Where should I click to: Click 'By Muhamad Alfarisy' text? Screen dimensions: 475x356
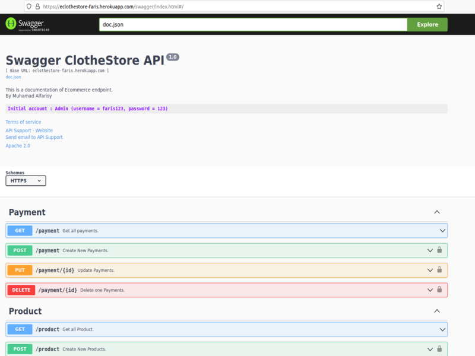pyautogui.click(x=28, y=96)
